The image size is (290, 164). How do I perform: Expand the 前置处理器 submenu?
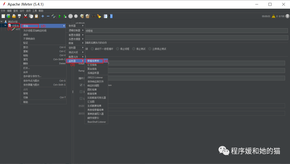click(x=75, y=35)
